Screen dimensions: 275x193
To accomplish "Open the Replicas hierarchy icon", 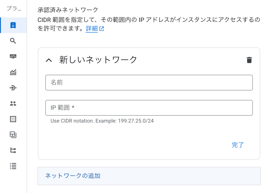I will [x=13, y=150].
